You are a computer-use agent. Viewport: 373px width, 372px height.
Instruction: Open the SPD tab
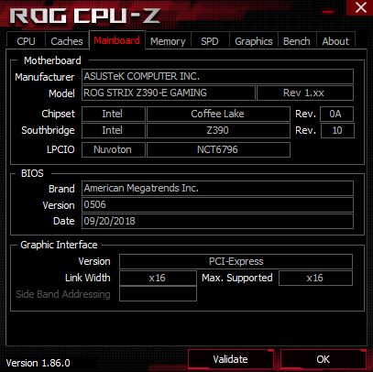click(210, 41)
